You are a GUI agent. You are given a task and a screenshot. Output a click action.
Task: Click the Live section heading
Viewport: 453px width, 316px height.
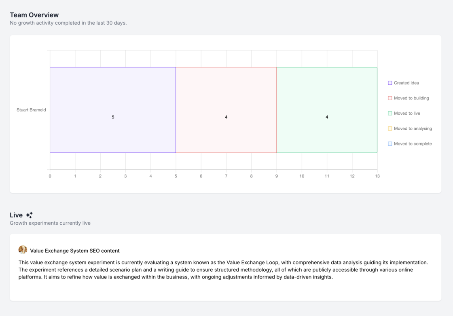[16, 215]
